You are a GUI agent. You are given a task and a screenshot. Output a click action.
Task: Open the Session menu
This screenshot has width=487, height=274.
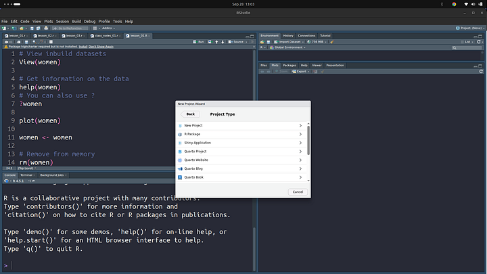coord(62,22)
